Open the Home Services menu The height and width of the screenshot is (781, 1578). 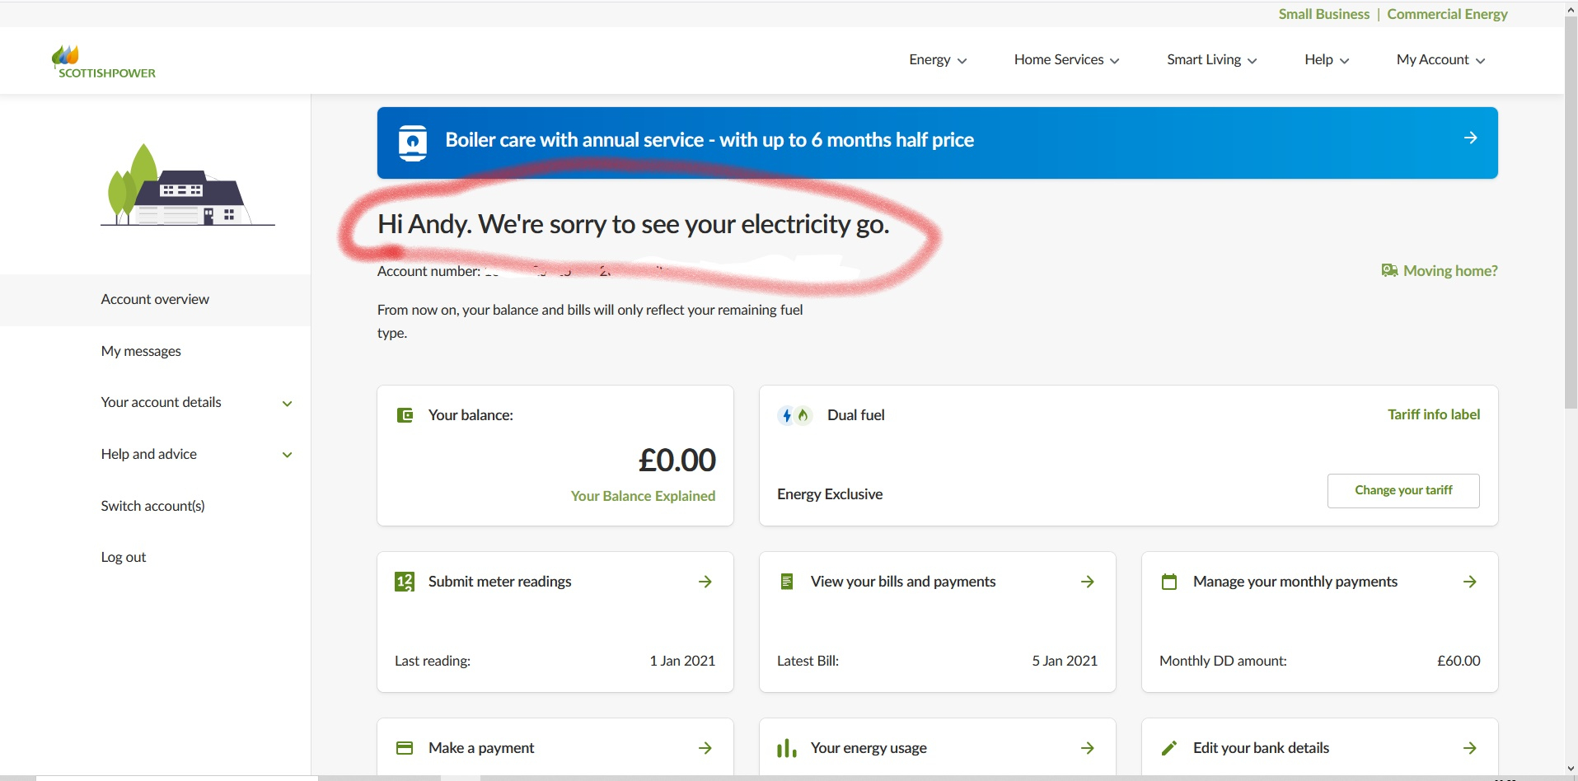tap(1066, 60)
